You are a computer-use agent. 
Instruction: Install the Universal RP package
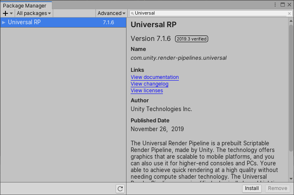252,188
